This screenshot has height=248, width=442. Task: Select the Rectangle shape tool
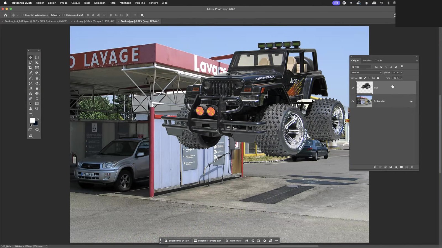37,104
